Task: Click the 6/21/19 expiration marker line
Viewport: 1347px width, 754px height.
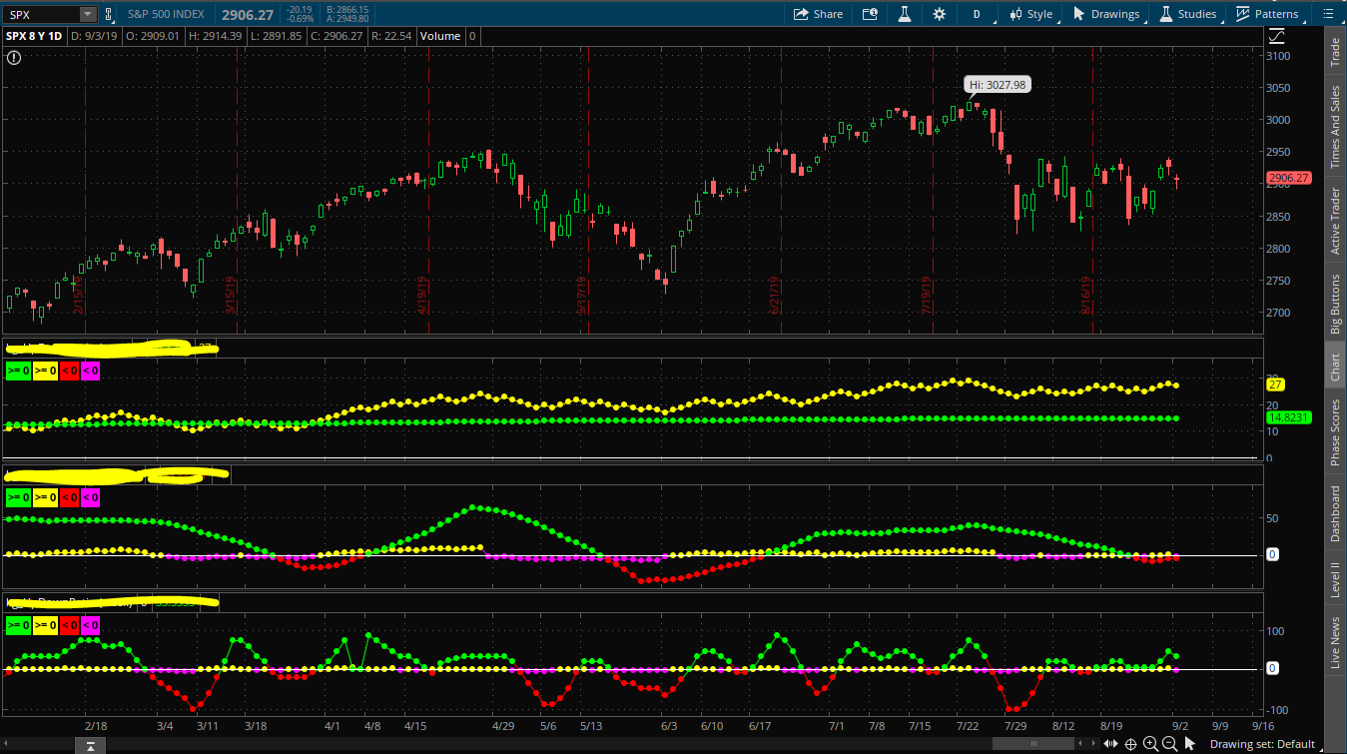Action: 781,190
